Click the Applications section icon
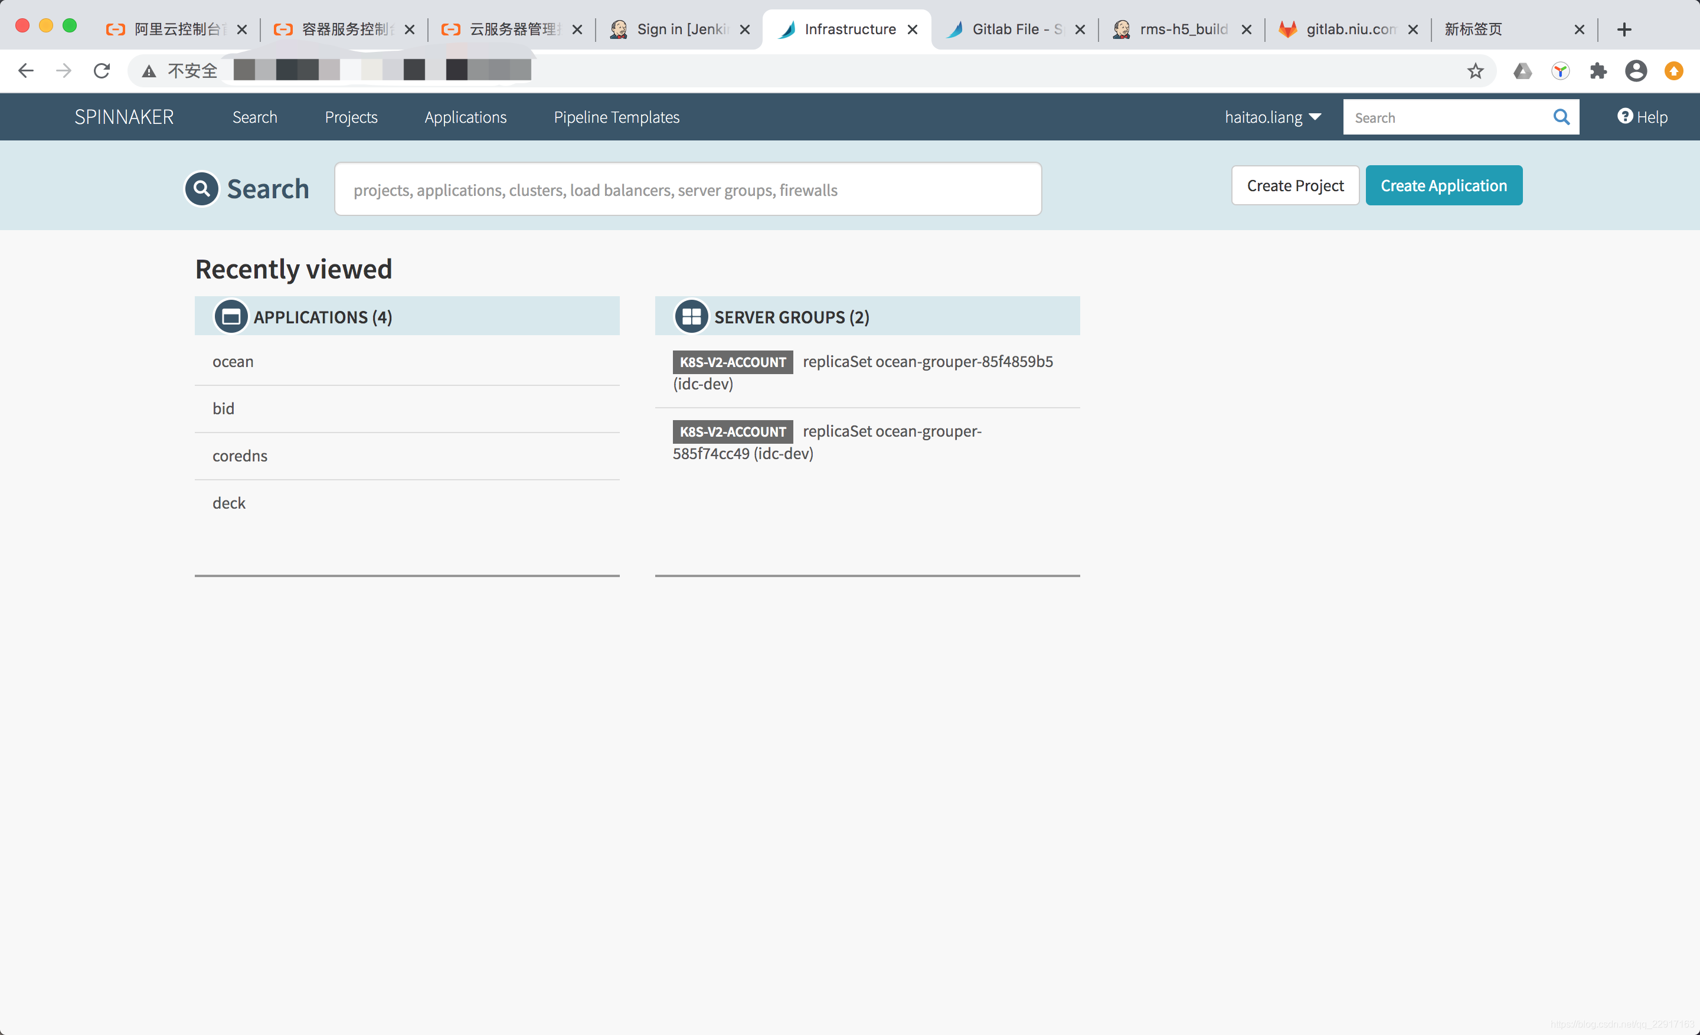1700x1035 pixels. tap(230, 316)
